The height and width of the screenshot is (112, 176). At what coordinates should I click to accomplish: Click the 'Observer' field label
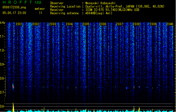[57, 3]
